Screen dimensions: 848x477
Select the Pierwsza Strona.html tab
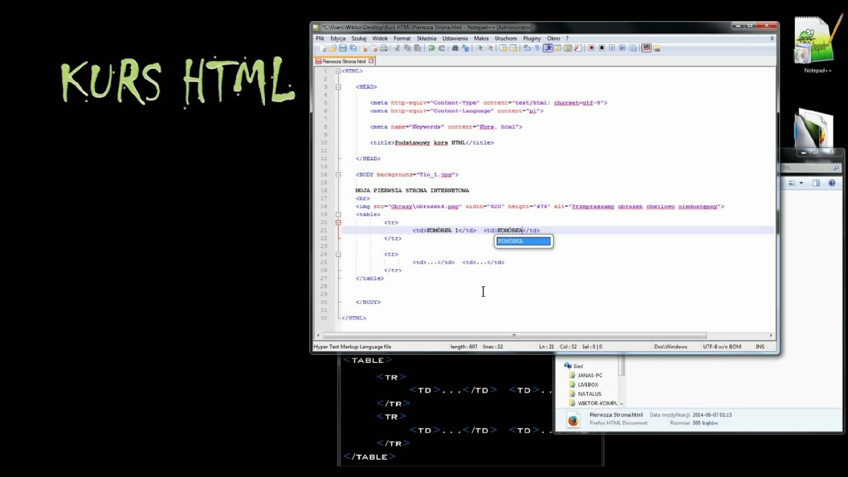(344, 61)
